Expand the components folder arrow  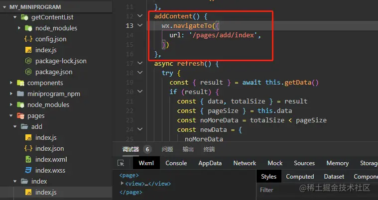click(x=11, y=83)
